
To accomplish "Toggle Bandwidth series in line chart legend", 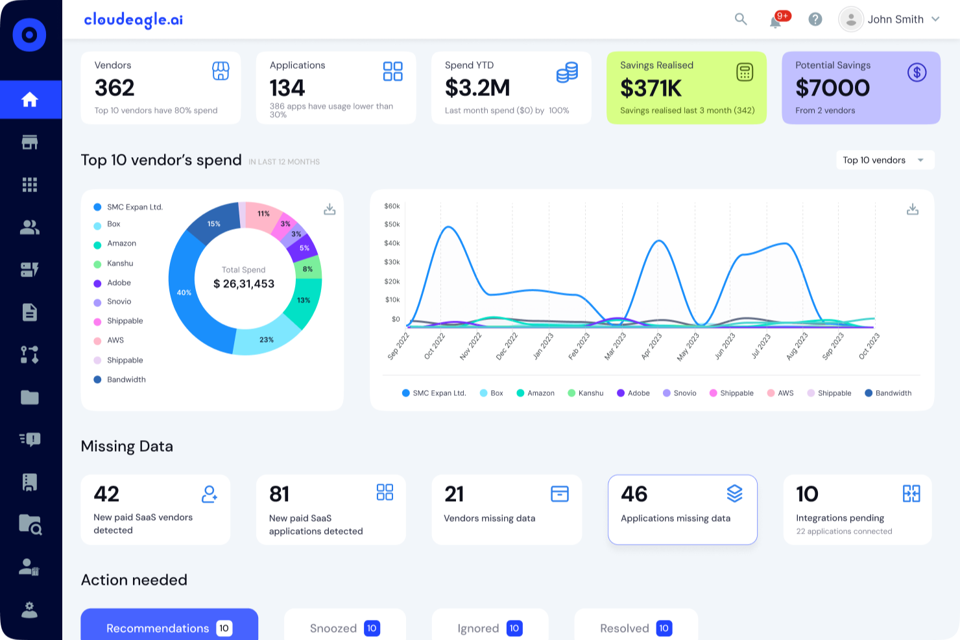I will pyautogui.click(x=888, y=393).
